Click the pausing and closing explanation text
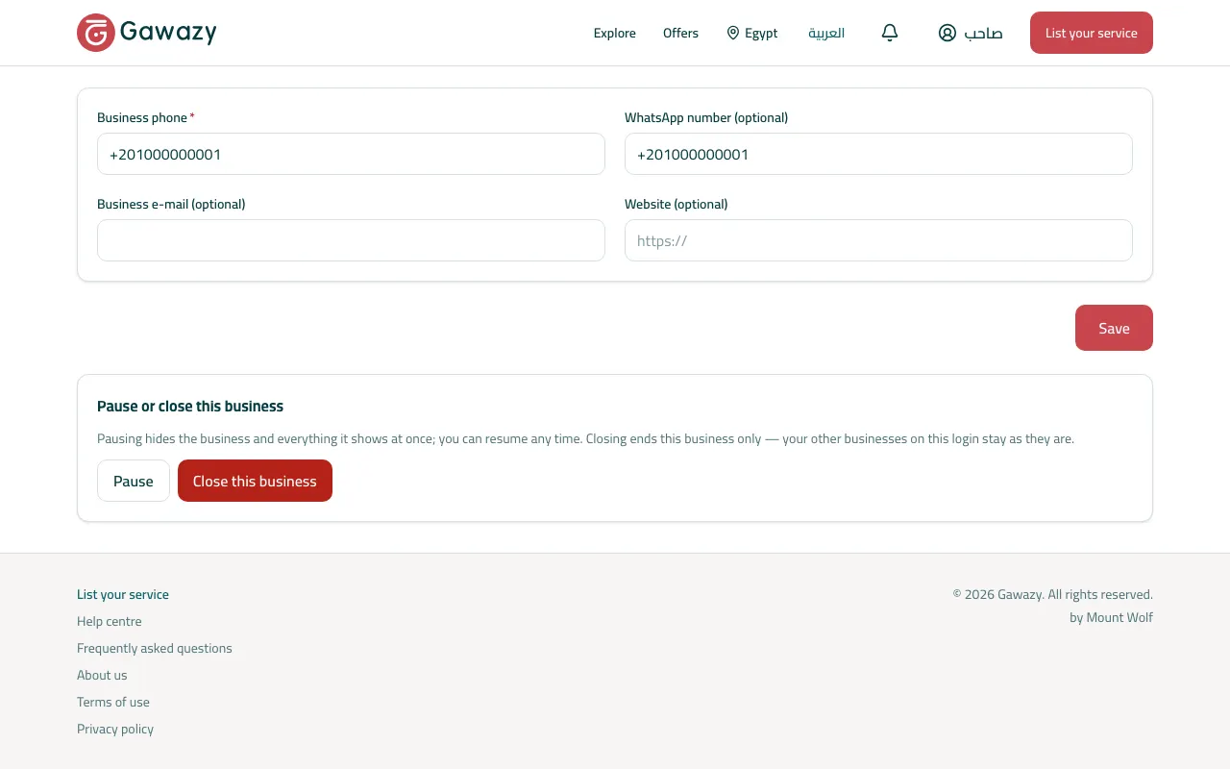Screen dimensions: 1230x769 [585, 438]
